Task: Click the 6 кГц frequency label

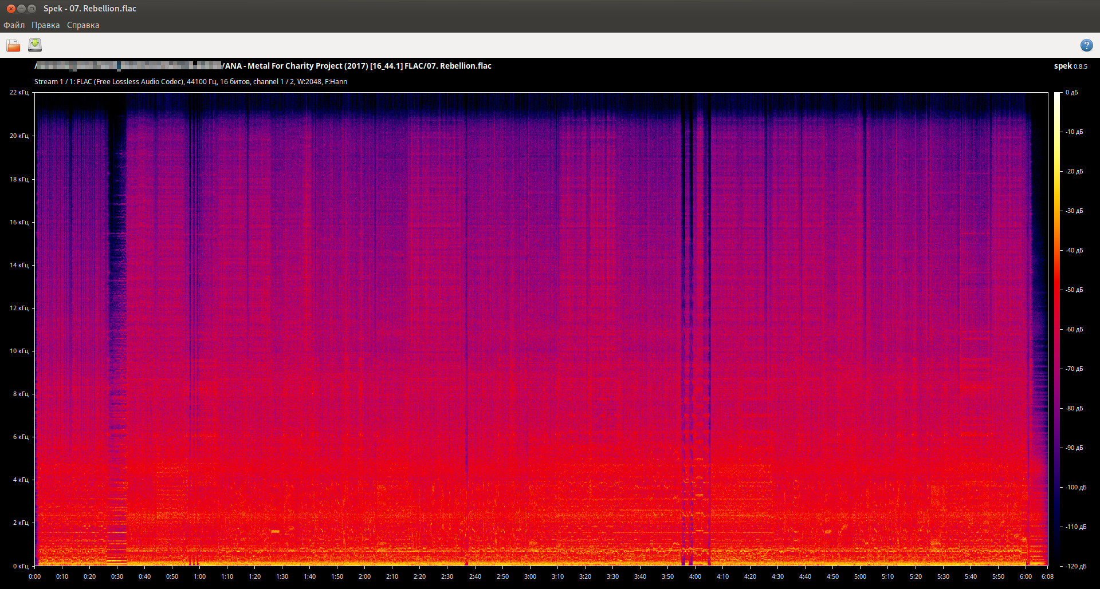Action: point(21,437)
